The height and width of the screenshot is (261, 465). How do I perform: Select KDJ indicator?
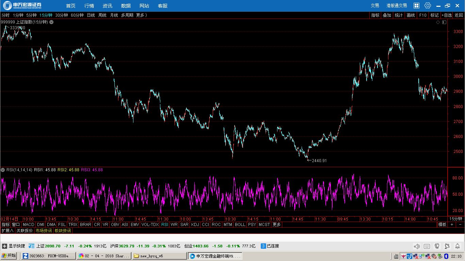pos(195,225)
